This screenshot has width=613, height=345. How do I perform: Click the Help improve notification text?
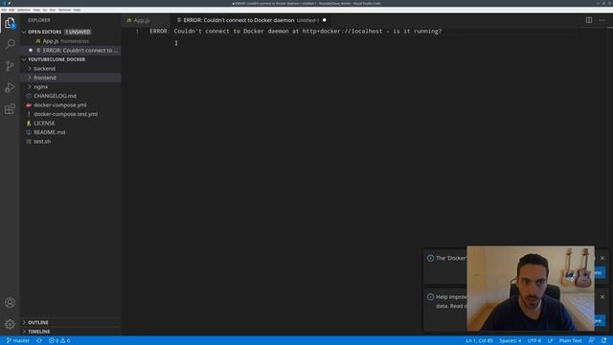tap(451, 302)
